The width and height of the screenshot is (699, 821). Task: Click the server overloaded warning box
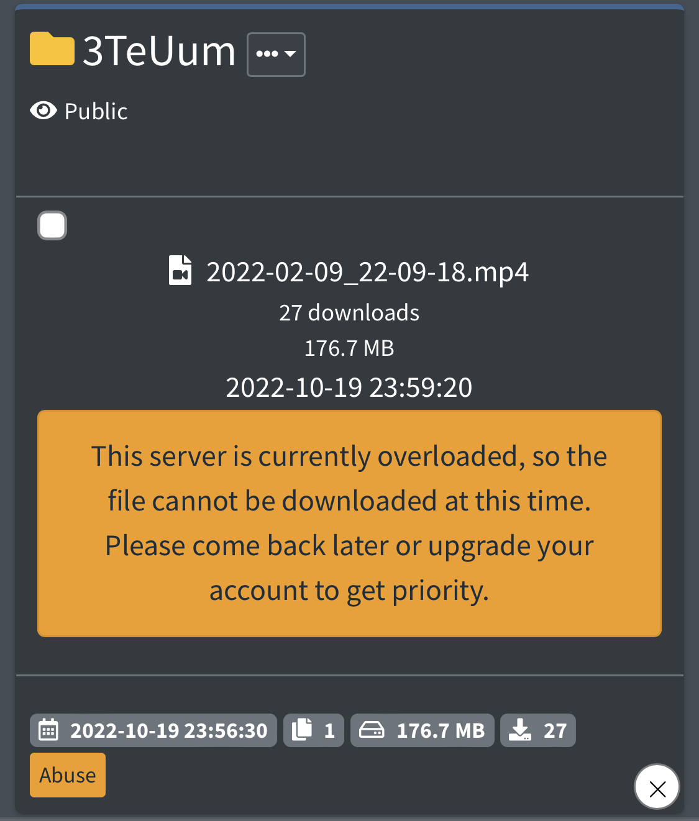pos(349,524)
